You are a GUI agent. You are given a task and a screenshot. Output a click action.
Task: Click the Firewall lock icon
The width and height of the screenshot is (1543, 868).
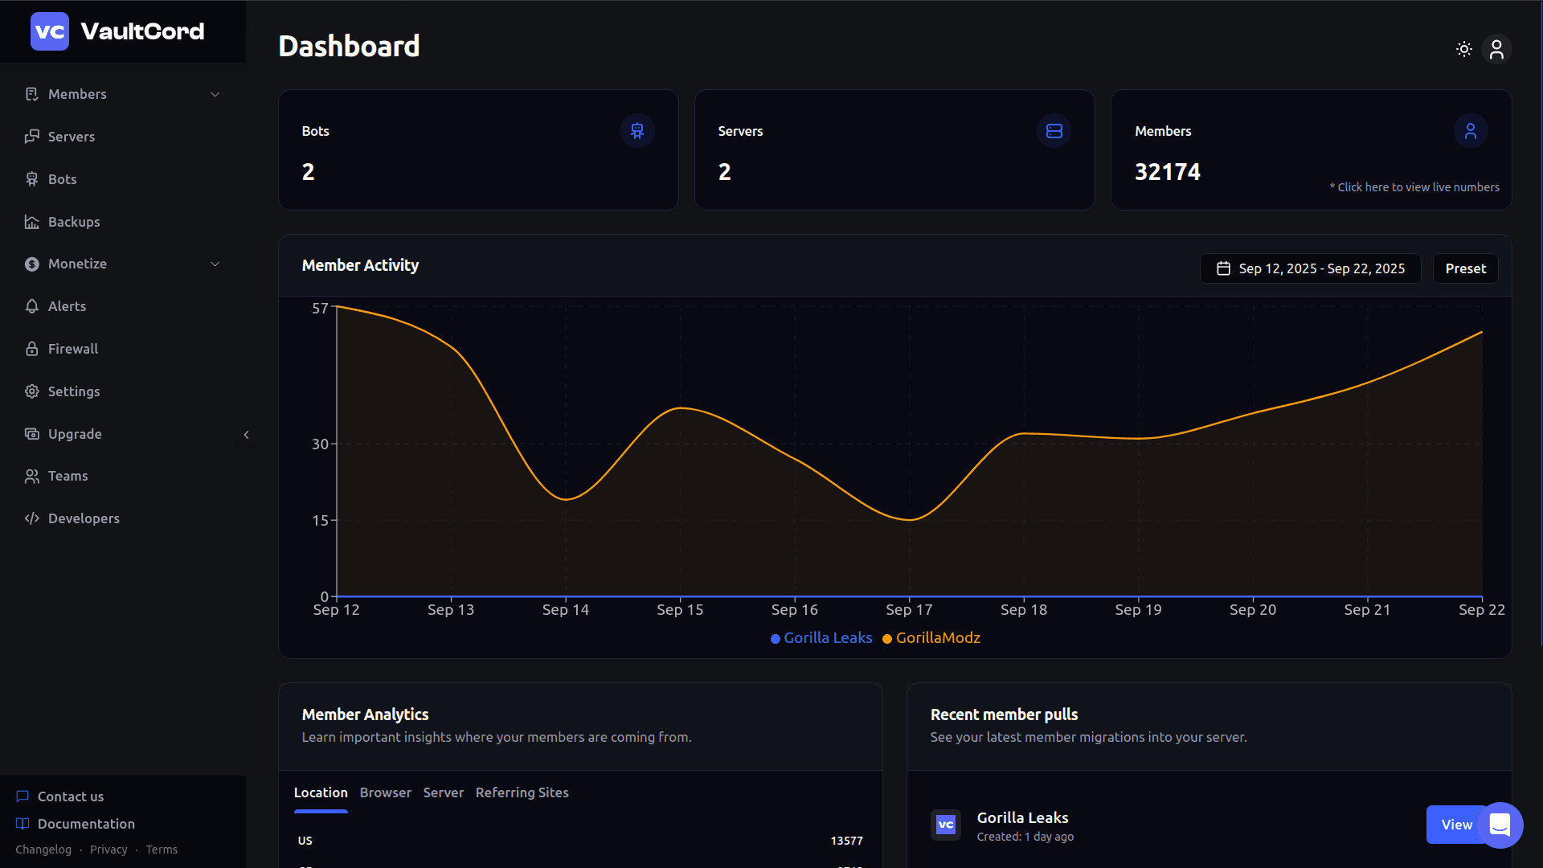pyautogui.click(x=32, y=349)
